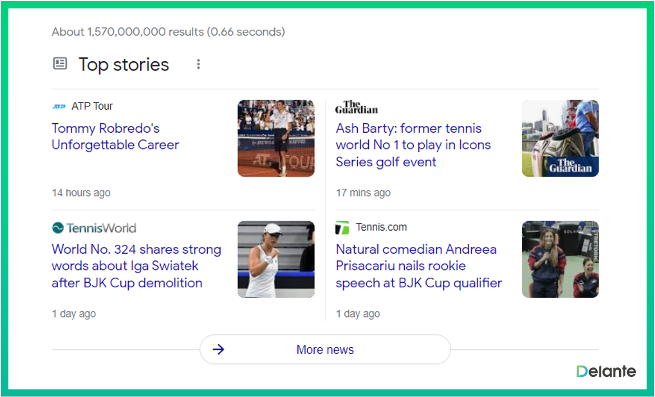This screenshot has height=397, width=655.
Task: Click the Tommy Robredo clay court thumbnail
Action: pos(276,138)
